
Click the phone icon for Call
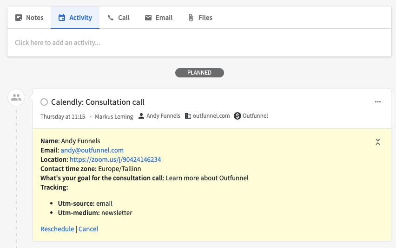coord(110,18)
